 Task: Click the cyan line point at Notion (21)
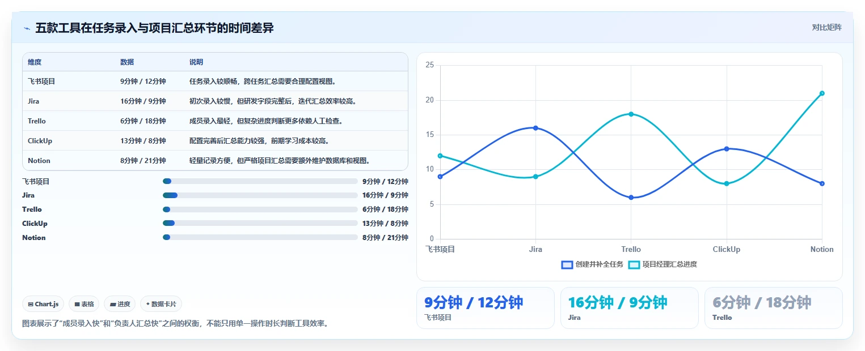822,93
